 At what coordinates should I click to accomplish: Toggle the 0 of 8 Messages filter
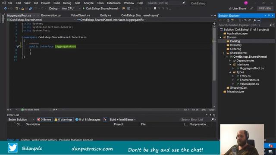click(x=88, y=120)
